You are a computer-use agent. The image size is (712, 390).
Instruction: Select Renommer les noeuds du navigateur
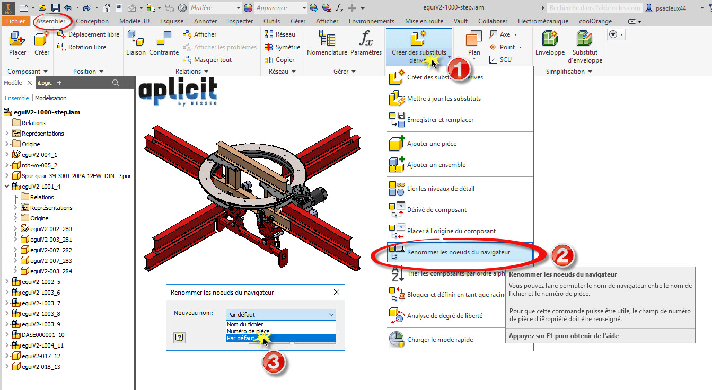point(458,252)
